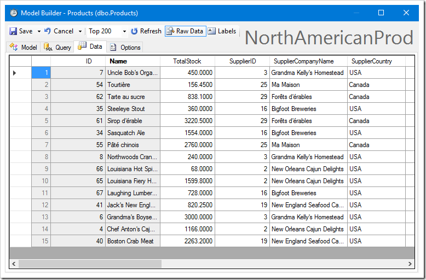
Task: Click the SupplierCountry column header
Action: tap(376, 61)
